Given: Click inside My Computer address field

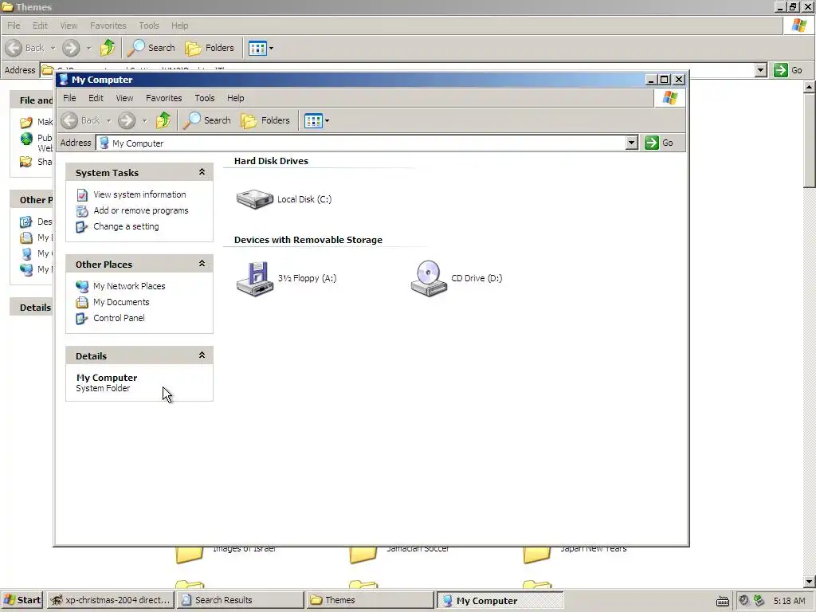Looking at the screenshot, I should pyautogui.click(x=361, y=143).
